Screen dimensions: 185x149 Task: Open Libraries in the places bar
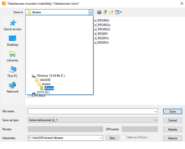12,56
